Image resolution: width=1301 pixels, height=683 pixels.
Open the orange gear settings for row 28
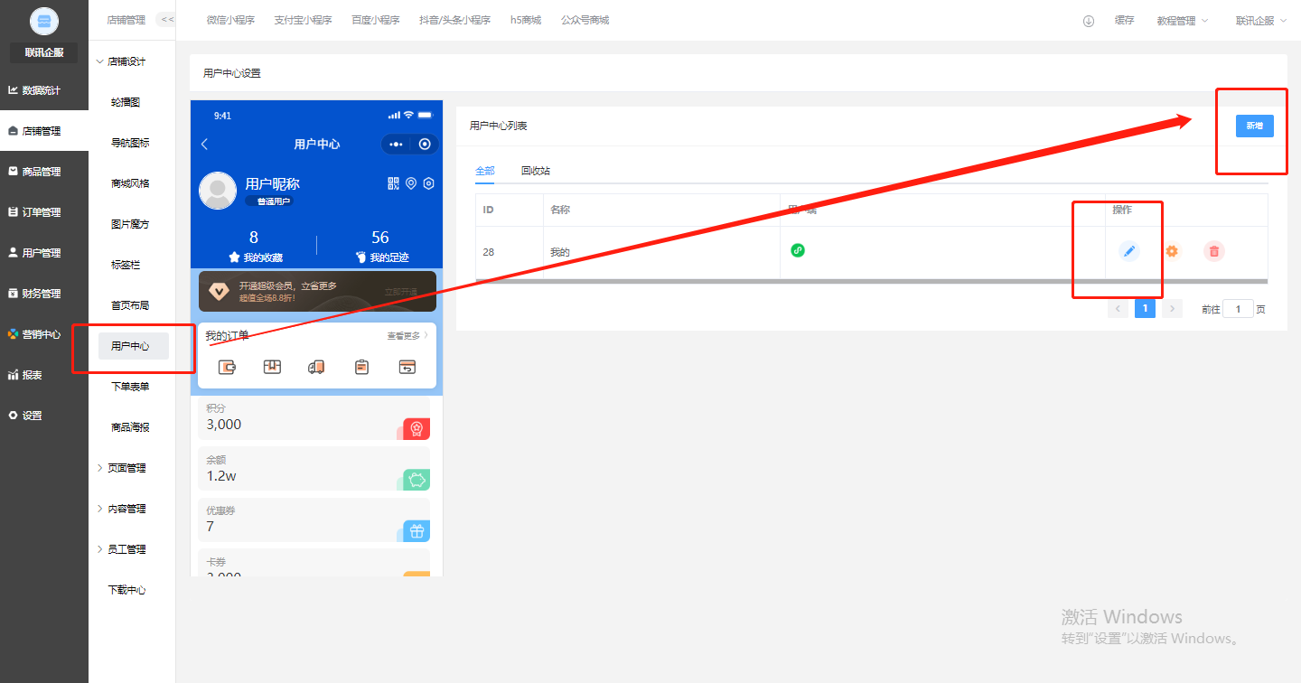pyautogui.click(x=1172, y=251)
